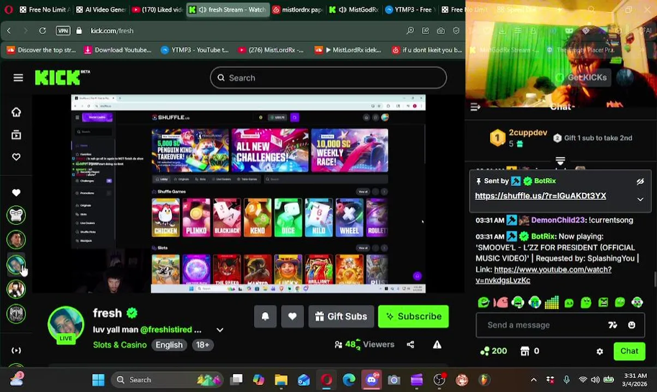Switch to AI Video Gener tab
657x392 pixels.
(100, 9)
